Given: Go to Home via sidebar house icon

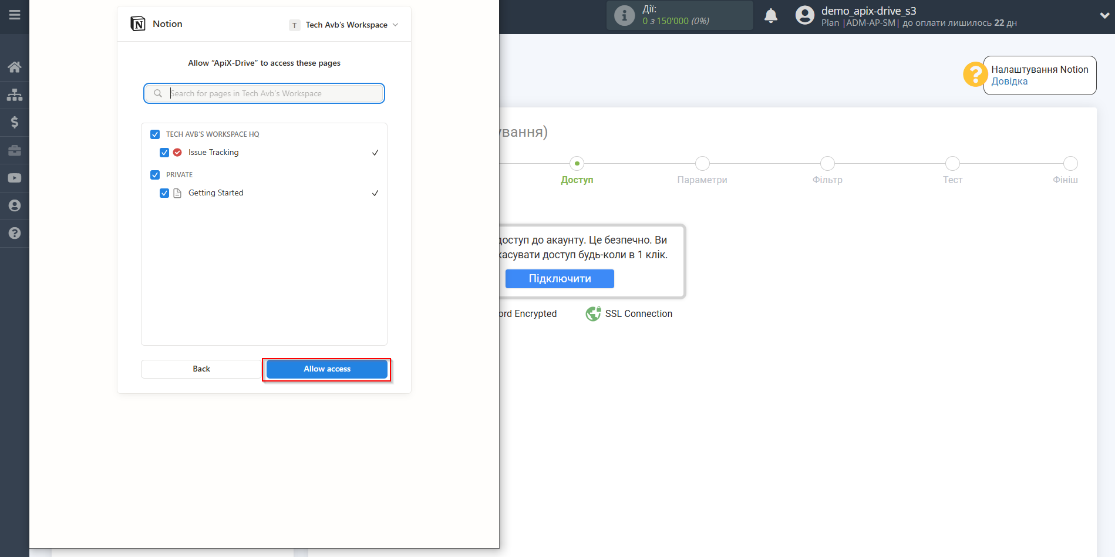Looking at the screenshot, I should [15, 67].
